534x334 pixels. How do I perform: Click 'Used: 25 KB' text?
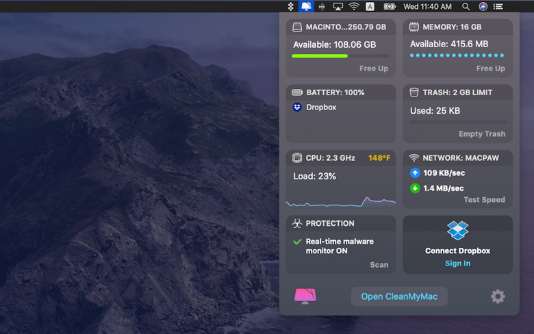435,111
